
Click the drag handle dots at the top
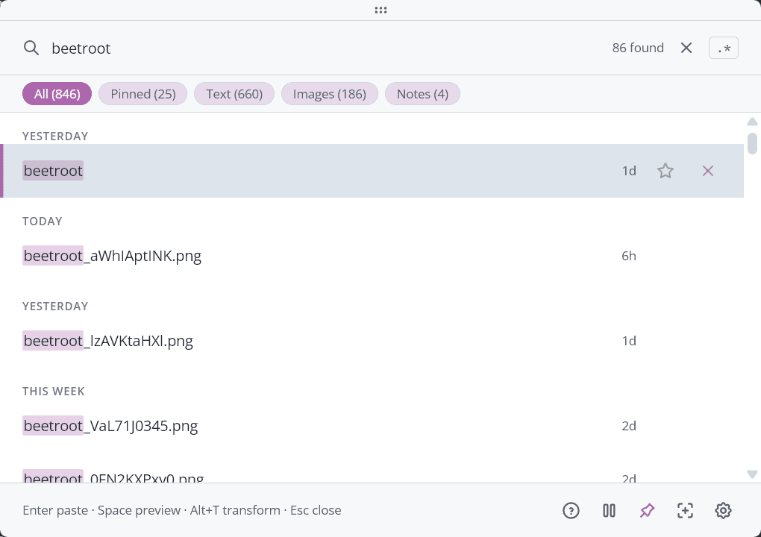point(380,10)
